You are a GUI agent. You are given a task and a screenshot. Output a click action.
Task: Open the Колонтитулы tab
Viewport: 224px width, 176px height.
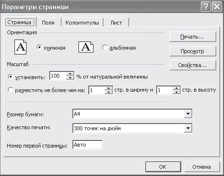click(x=82, y=23)
